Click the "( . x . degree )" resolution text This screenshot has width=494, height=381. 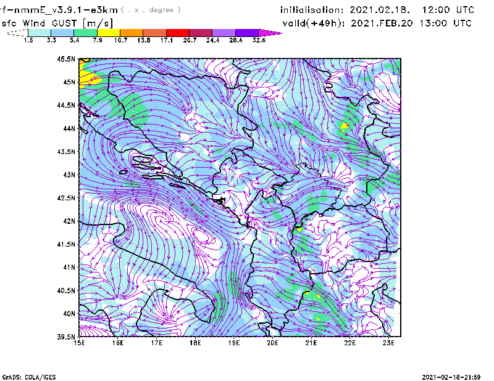pos(151,10)
